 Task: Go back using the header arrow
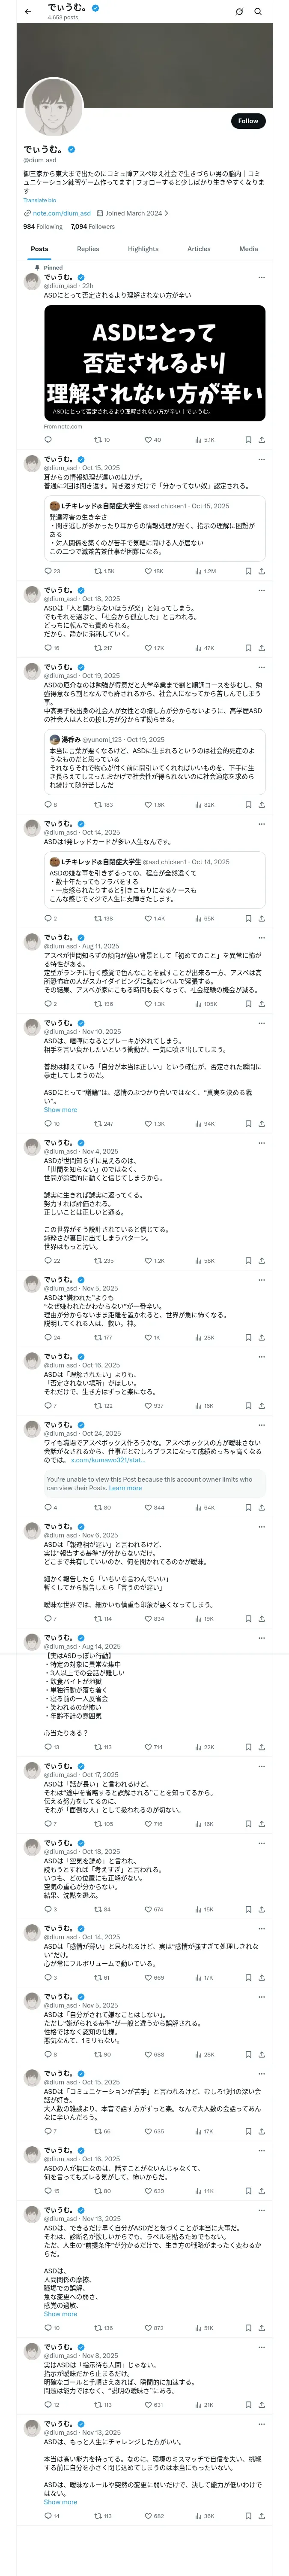pos(28,11)
